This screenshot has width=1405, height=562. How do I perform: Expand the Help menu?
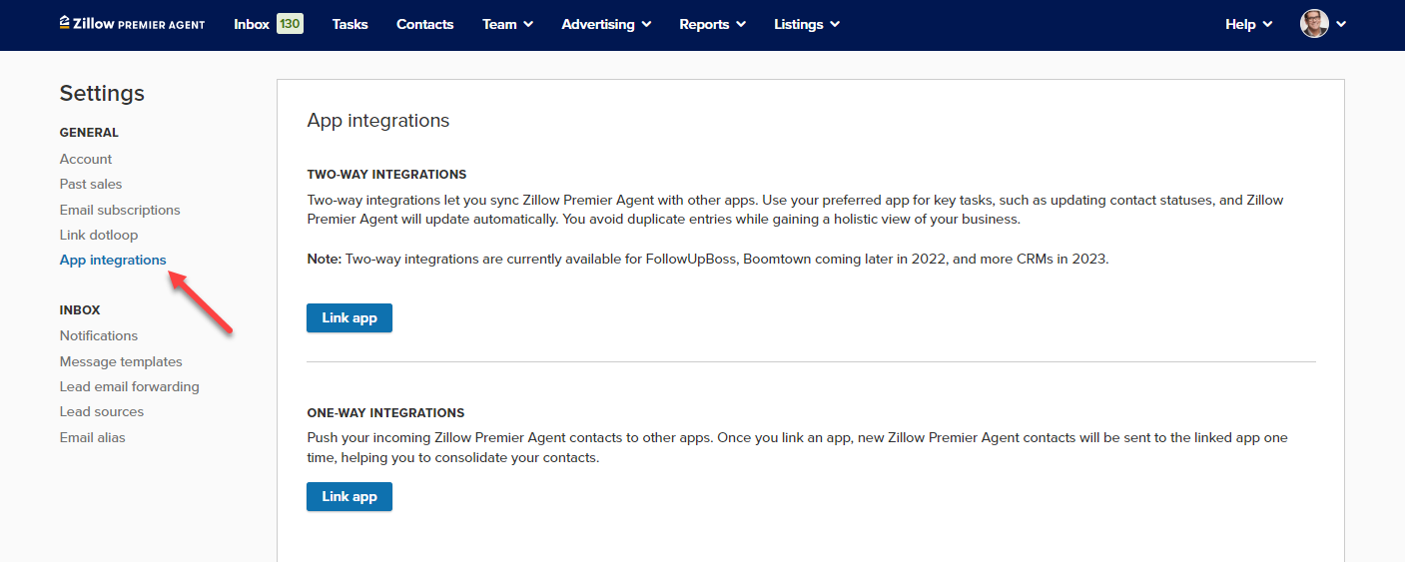pyautogui.click(x=1248, y=24)
